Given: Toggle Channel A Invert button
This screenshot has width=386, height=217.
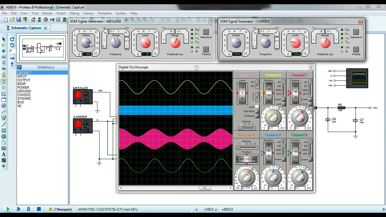Looking at the screenshot, I should click(x=284, y=99).
